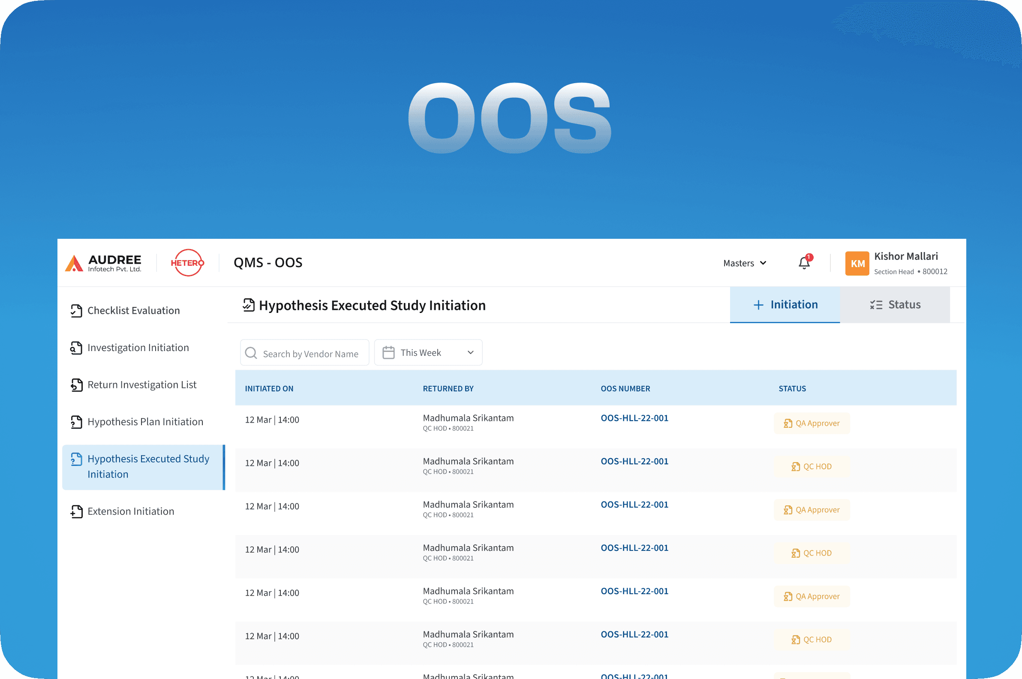
Task: Click the KM user avatar
Action: 857,263
